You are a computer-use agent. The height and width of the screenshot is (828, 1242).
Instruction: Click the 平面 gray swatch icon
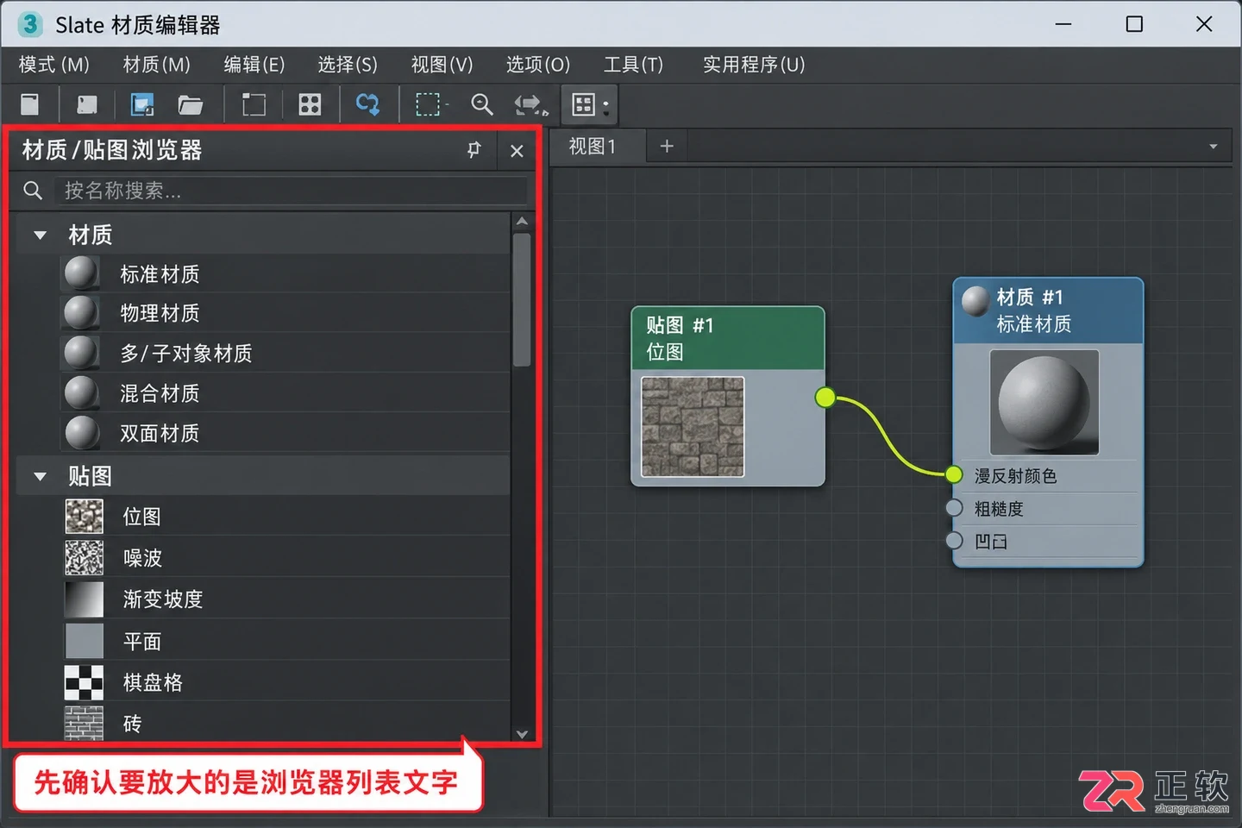(x=84, y=641)
